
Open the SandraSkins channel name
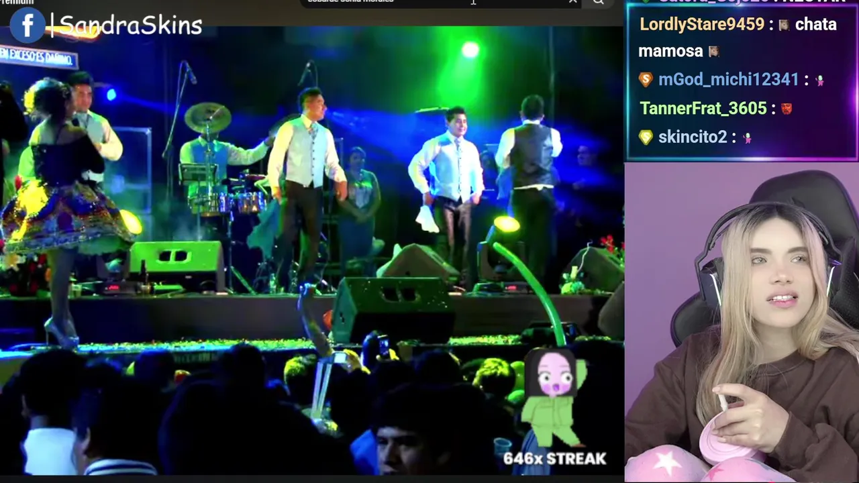coord(131,25)
